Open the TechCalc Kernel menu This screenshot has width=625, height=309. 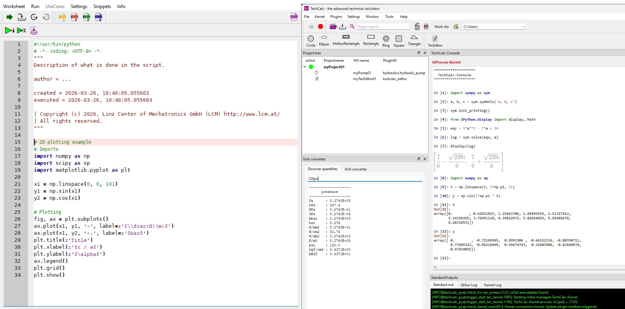[320, 17]
